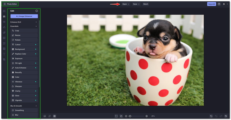This screenshot has width=231, height=120.
Task: Click the 27% zoom level field
Action: (x=153, y=116)
